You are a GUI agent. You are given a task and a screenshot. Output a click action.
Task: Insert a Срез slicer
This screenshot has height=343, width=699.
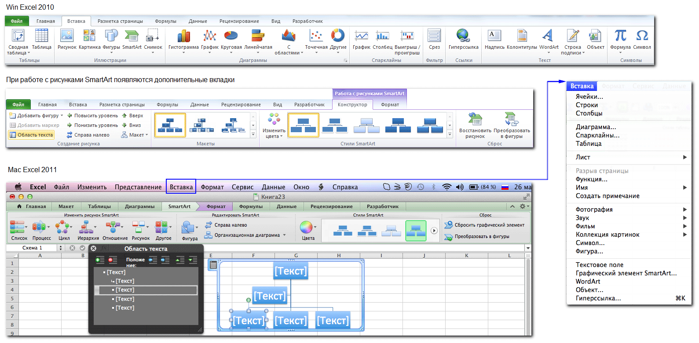point(434,39)
